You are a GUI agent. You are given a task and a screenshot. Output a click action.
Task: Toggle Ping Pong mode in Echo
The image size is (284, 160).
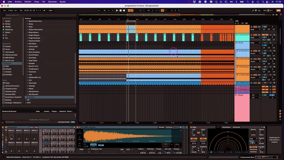(254, 149)
